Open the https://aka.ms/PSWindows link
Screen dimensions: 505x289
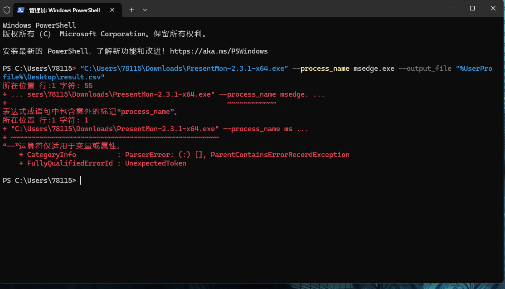click(219, 51)
